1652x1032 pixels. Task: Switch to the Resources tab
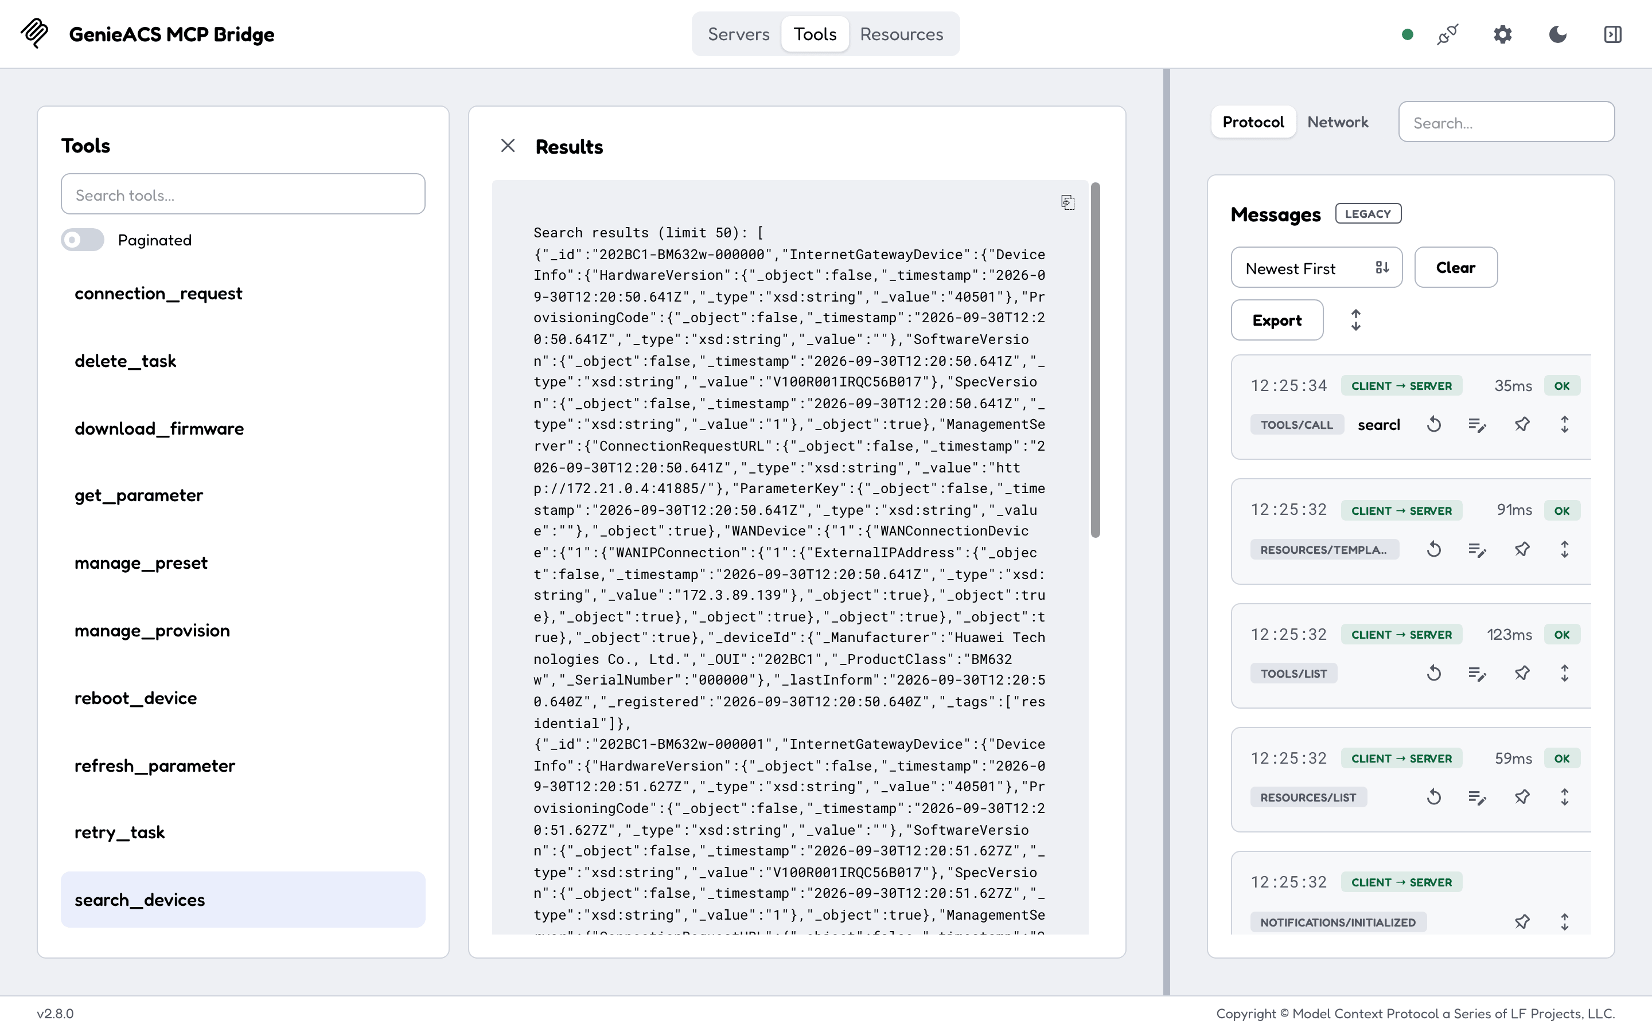[x=901, y=34]
